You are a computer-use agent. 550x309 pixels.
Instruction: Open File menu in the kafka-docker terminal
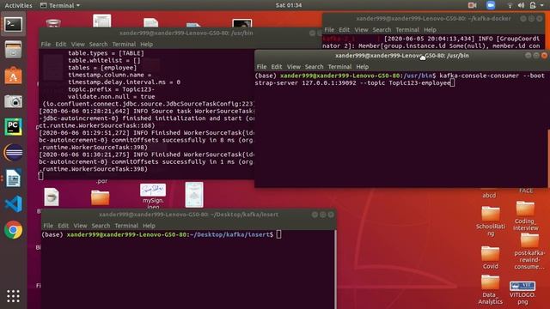[x=329, y=30]
